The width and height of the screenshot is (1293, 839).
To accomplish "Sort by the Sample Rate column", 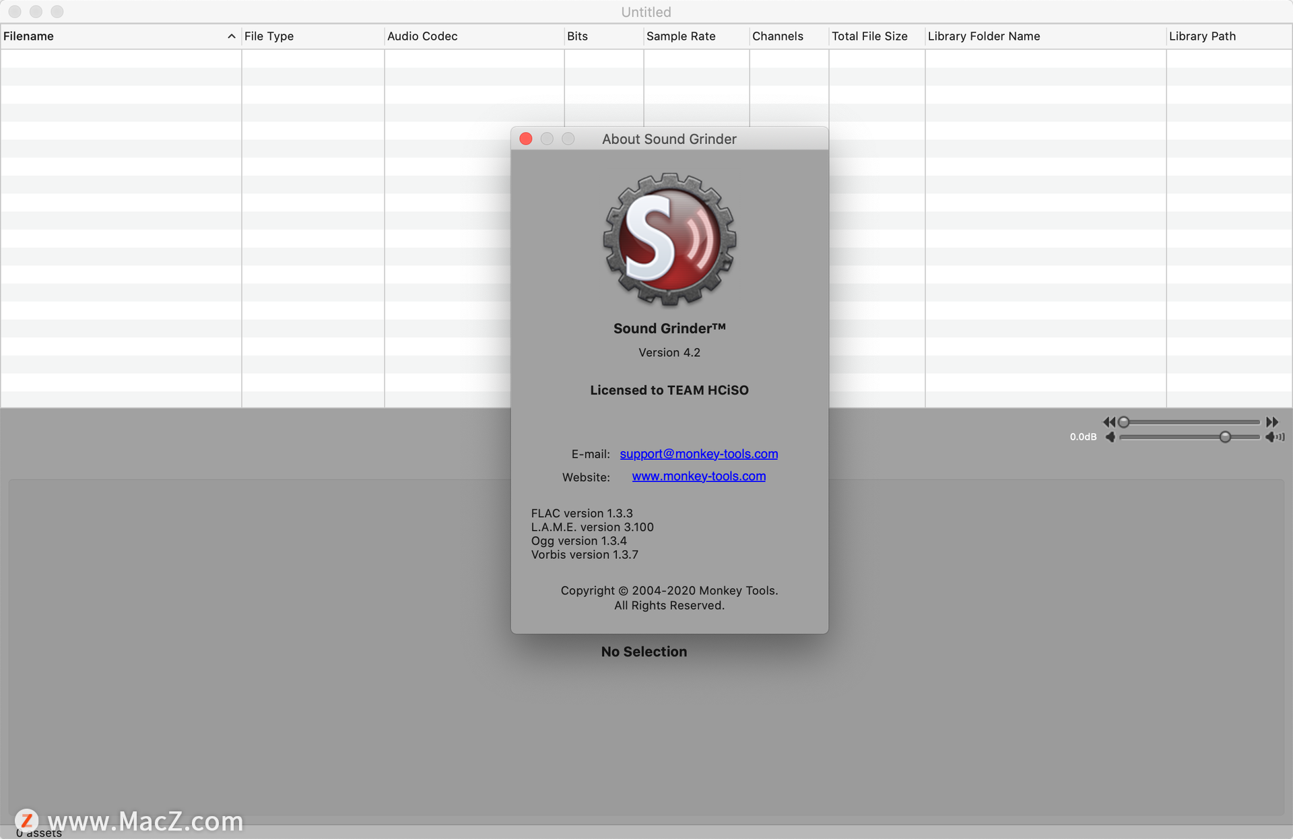I will pos(696,36).
